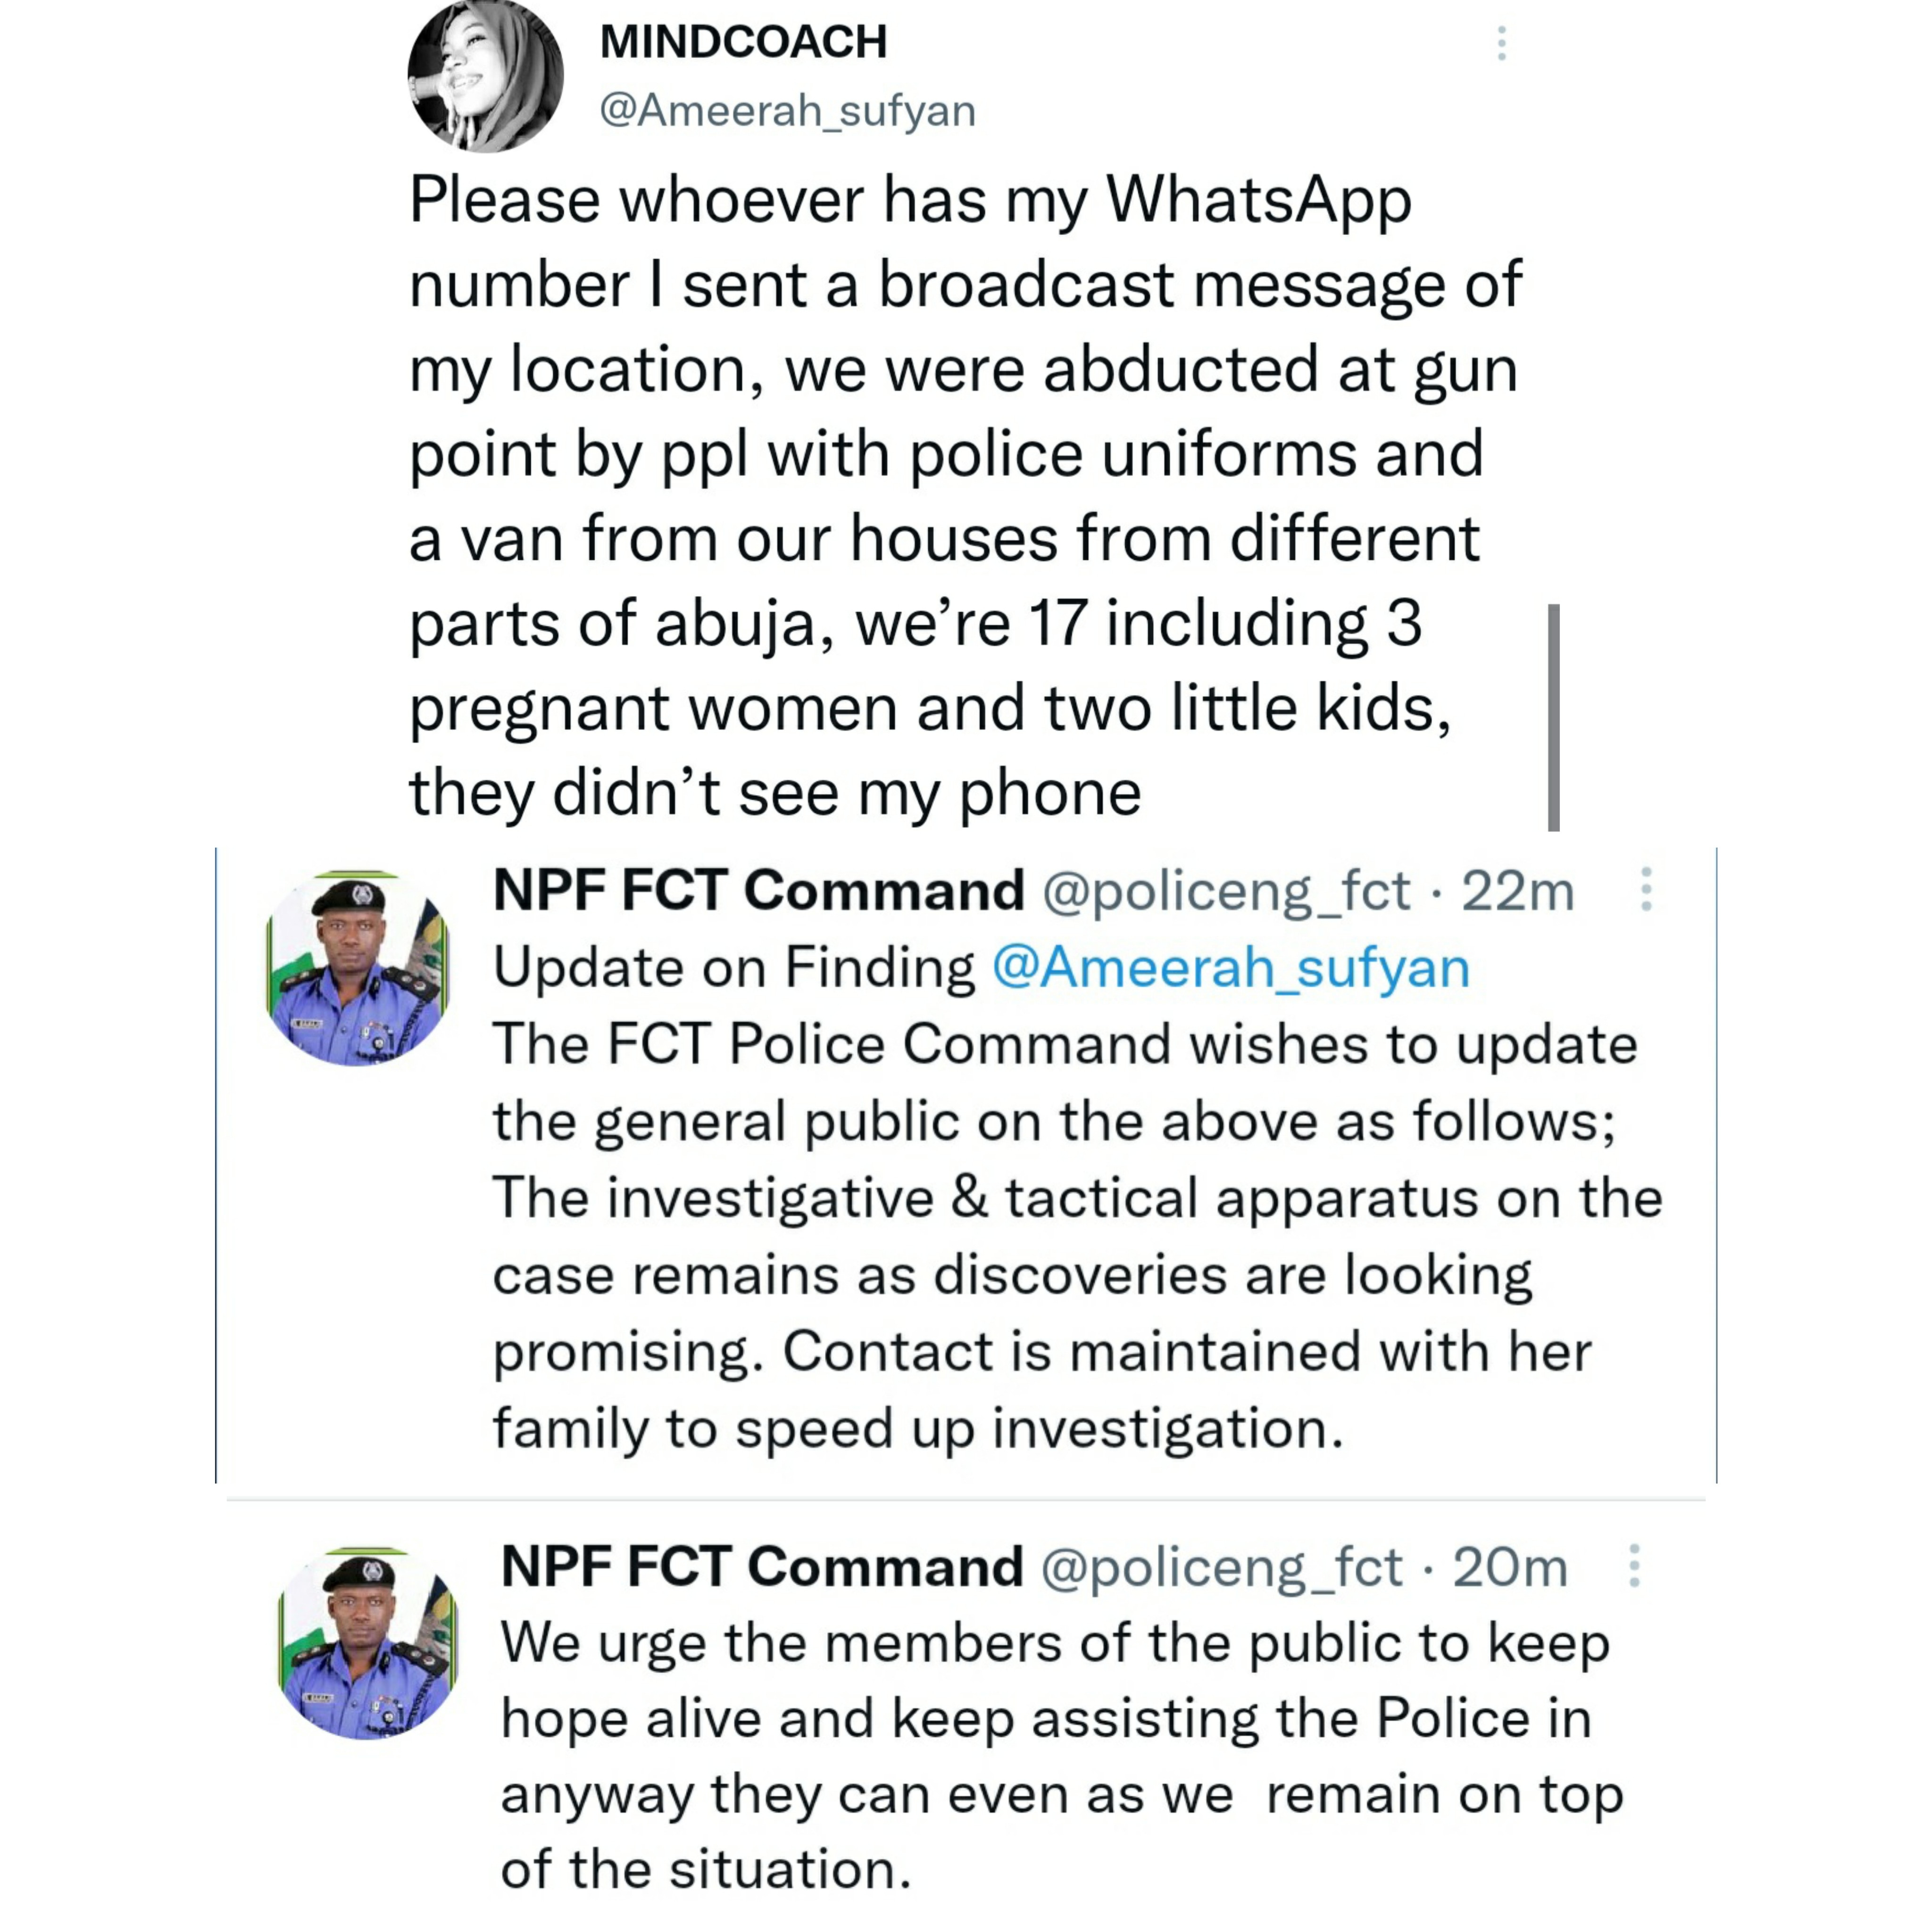The height and width of the screenshot is (1932, 1932).
Task: Open NPF FCT Command name in 22m tweet
Action: [759, 890]
